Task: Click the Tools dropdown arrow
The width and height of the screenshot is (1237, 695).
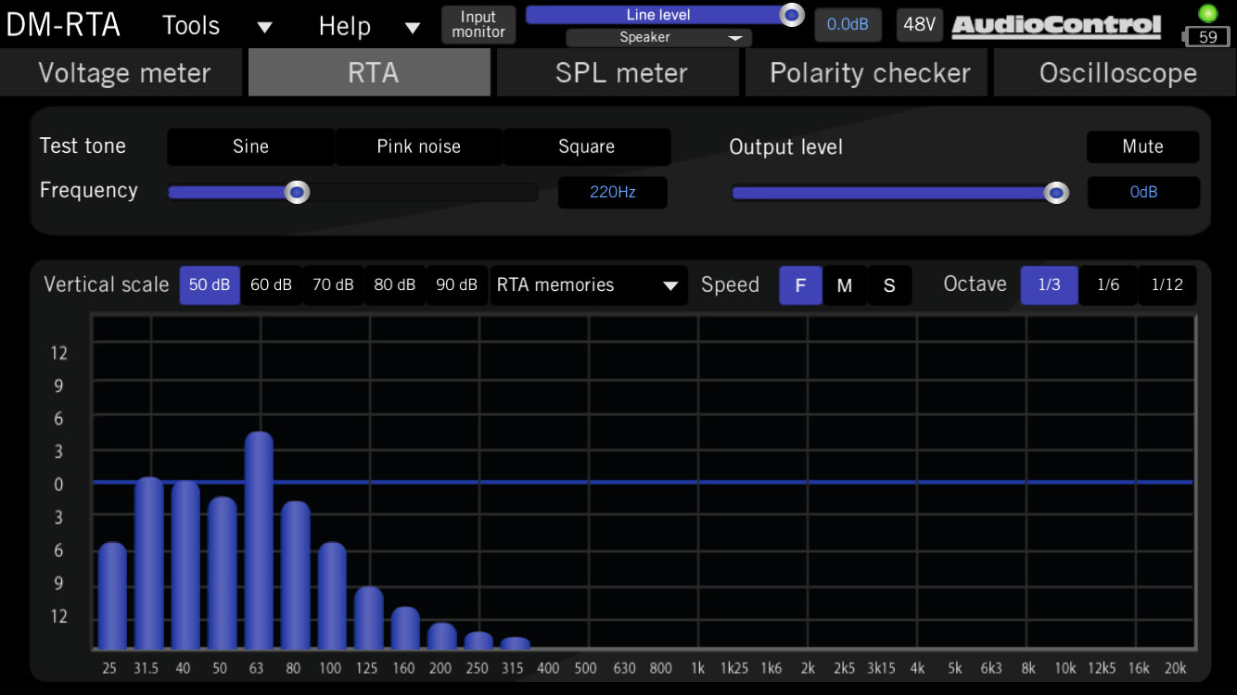Action: (264, 27)
